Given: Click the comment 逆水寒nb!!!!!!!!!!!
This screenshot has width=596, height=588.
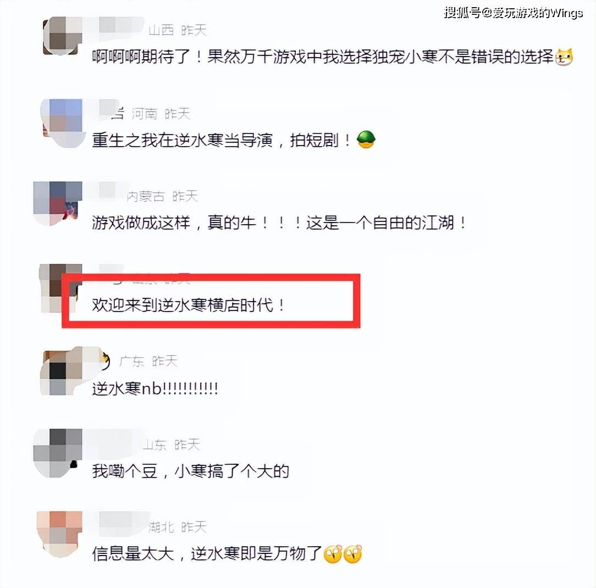Looking at the screenshot, I should (155, 389).
